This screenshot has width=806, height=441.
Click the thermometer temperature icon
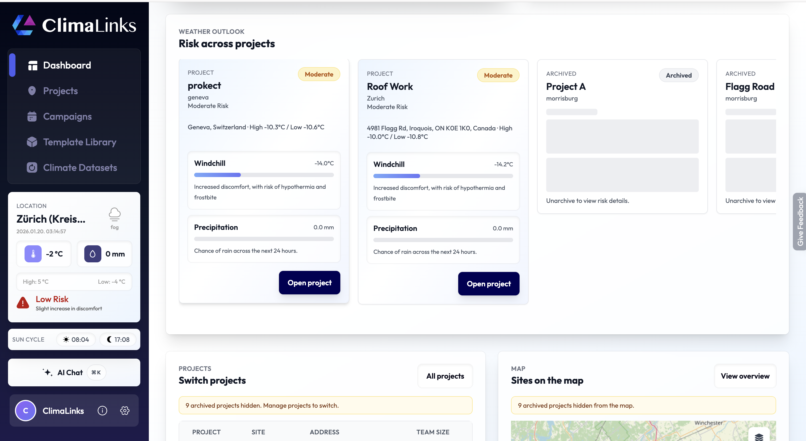(x=33, y=254)
